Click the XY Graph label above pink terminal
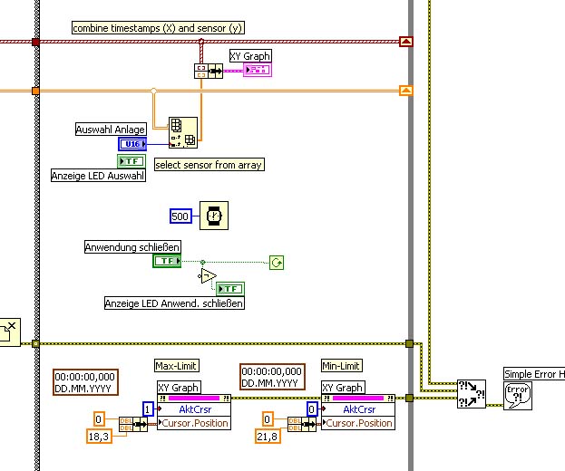 click(250, 56)
